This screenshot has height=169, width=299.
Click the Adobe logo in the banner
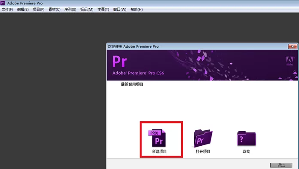[290, 61]
